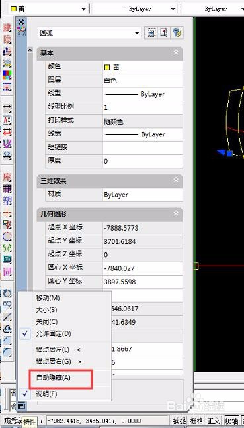Click the 圆心 Y 坐标 value 3897.5598
244x428 pixels.
pyautogui.click(x=142, y=282)
